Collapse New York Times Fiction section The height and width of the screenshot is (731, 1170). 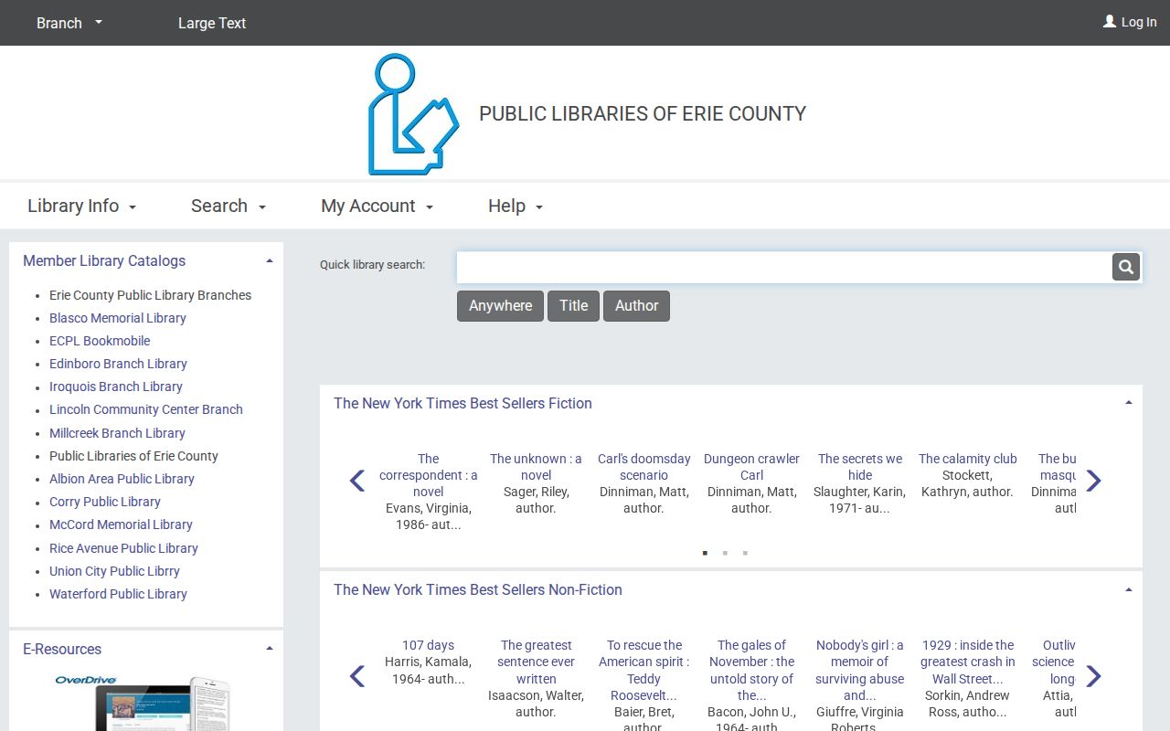(x=1129, y=403)
